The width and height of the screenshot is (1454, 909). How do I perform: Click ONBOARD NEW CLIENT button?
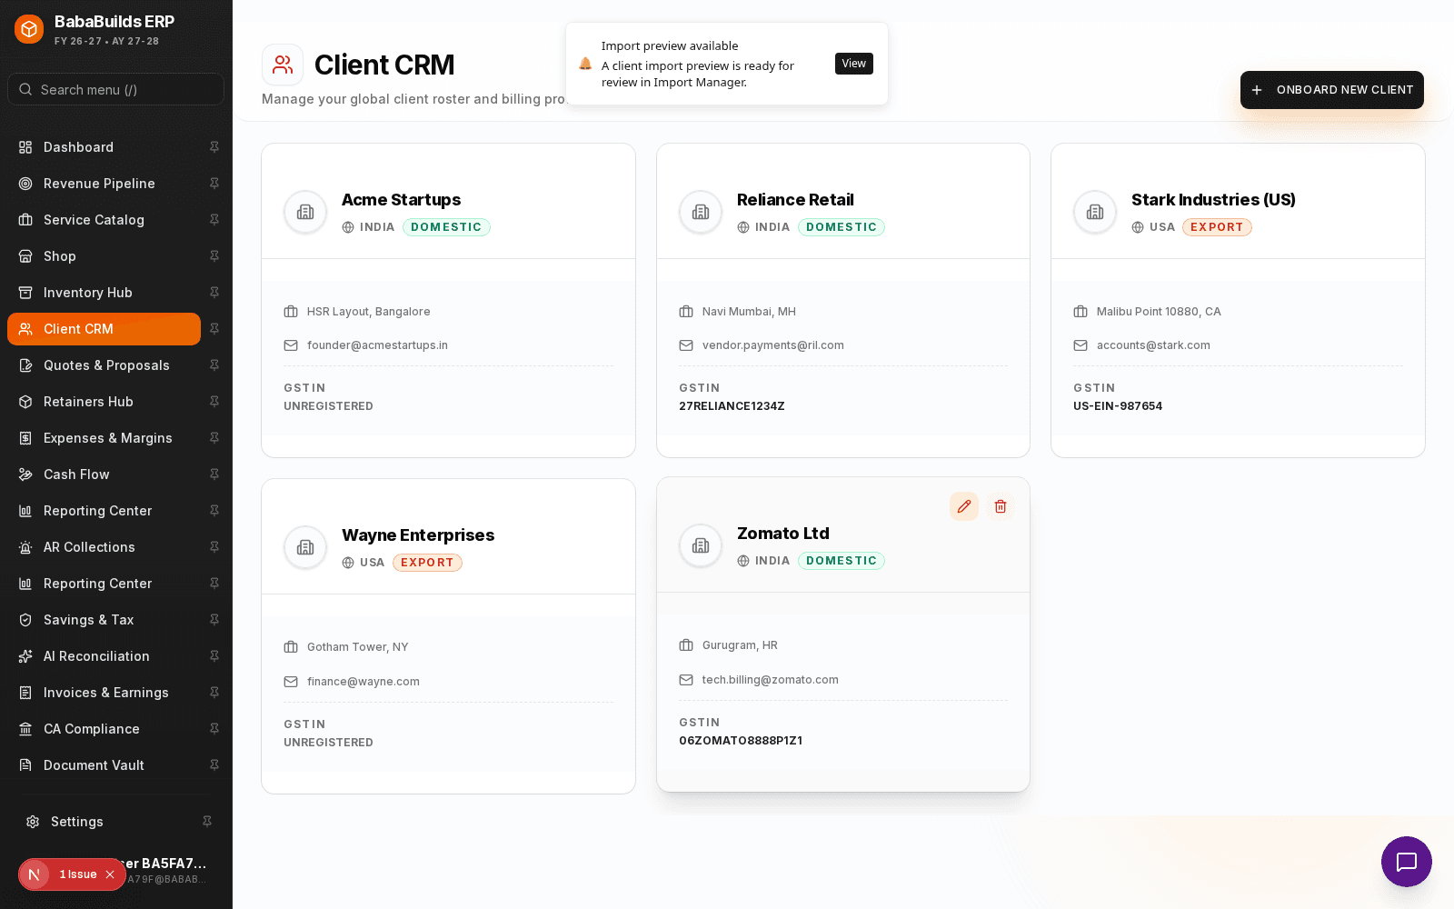pos(1332,90)
